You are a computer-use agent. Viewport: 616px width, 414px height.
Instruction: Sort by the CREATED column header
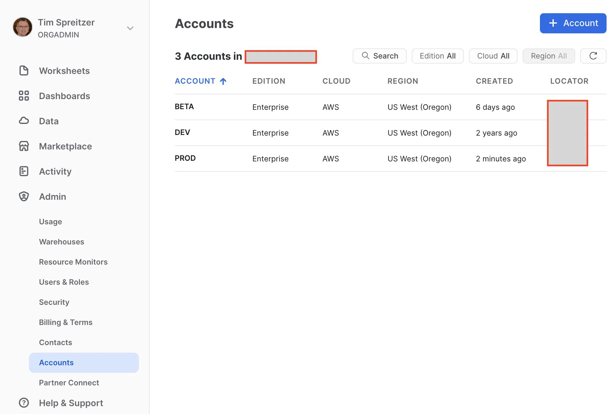click(494, 81)
